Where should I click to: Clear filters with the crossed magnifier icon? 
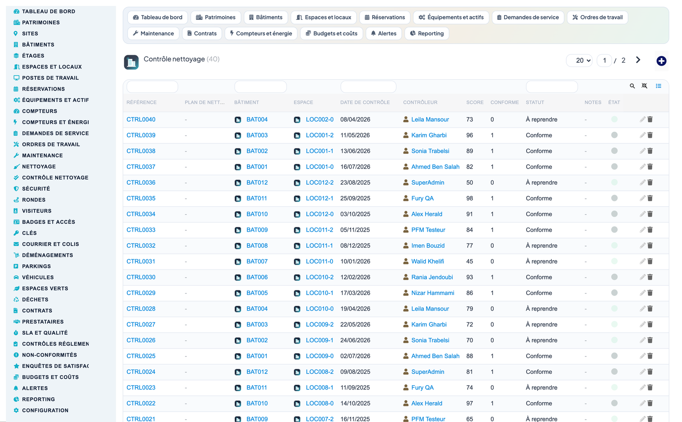[x=644, y=86]
